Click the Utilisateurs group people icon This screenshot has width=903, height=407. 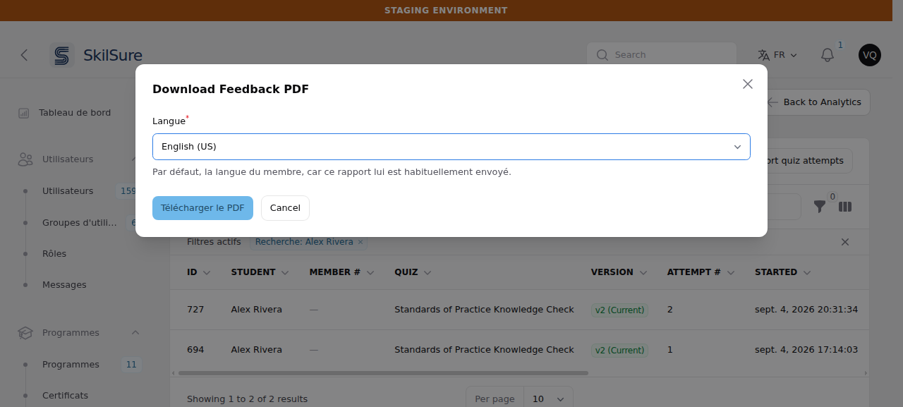coord(26,159)
